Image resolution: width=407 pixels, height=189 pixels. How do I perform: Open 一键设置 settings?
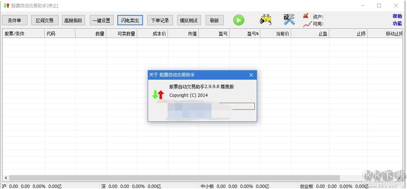click(x=102, y=20)
